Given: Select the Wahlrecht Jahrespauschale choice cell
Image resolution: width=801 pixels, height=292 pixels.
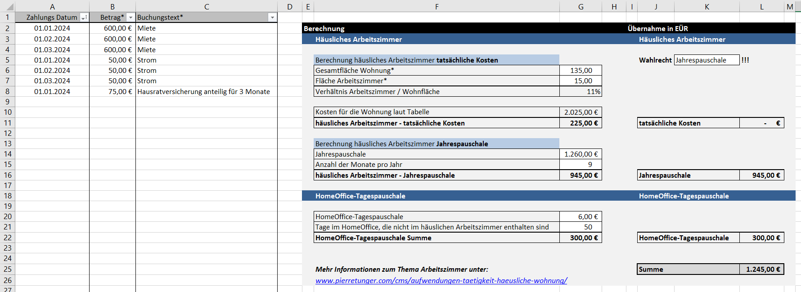Looking at the screenshot, I should click(706, 60).
